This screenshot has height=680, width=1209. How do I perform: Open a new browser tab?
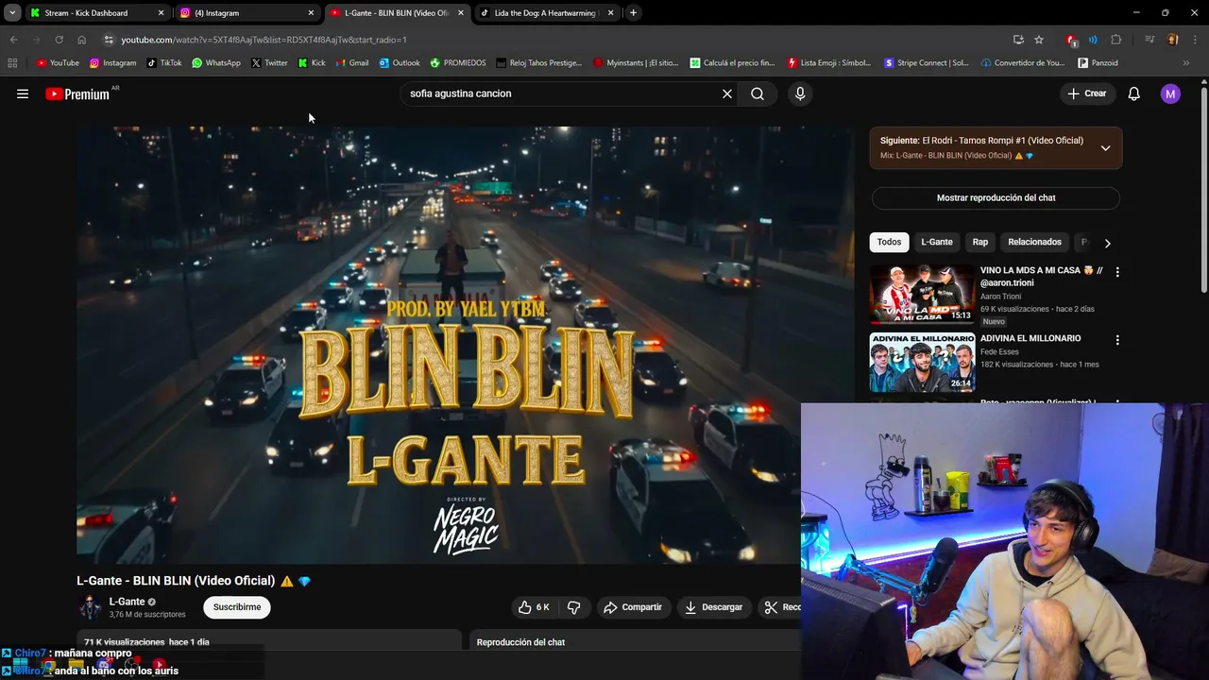click(633, 13)
